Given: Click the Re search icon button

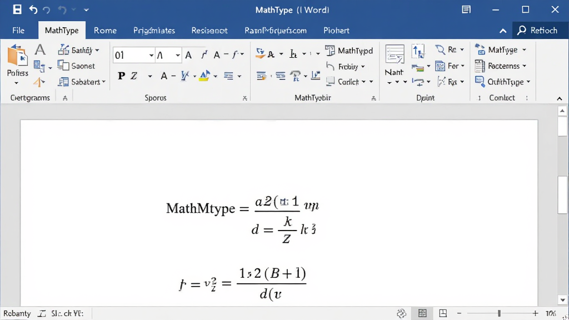Looking at the screenshot, I should (450, 49).
